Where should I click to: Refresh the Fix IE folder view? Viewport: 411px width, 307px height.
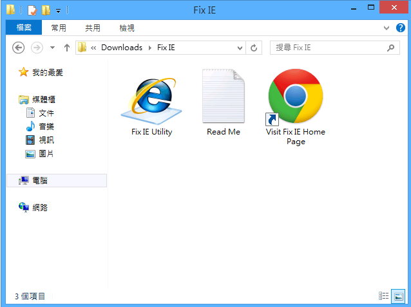coord(254,48)
